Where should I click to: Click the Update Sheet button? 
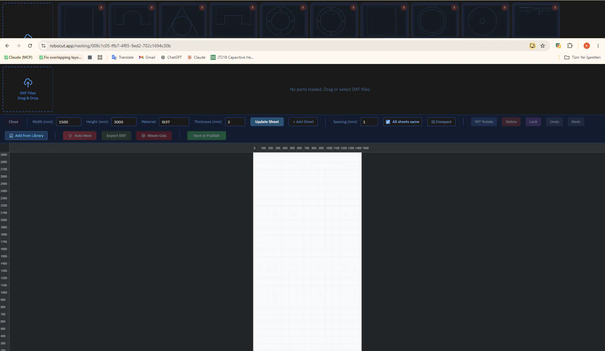(x=267, y=122)
